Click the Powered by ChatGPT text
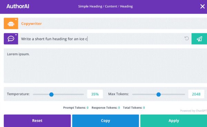207x127 pixels. point(194,111)
